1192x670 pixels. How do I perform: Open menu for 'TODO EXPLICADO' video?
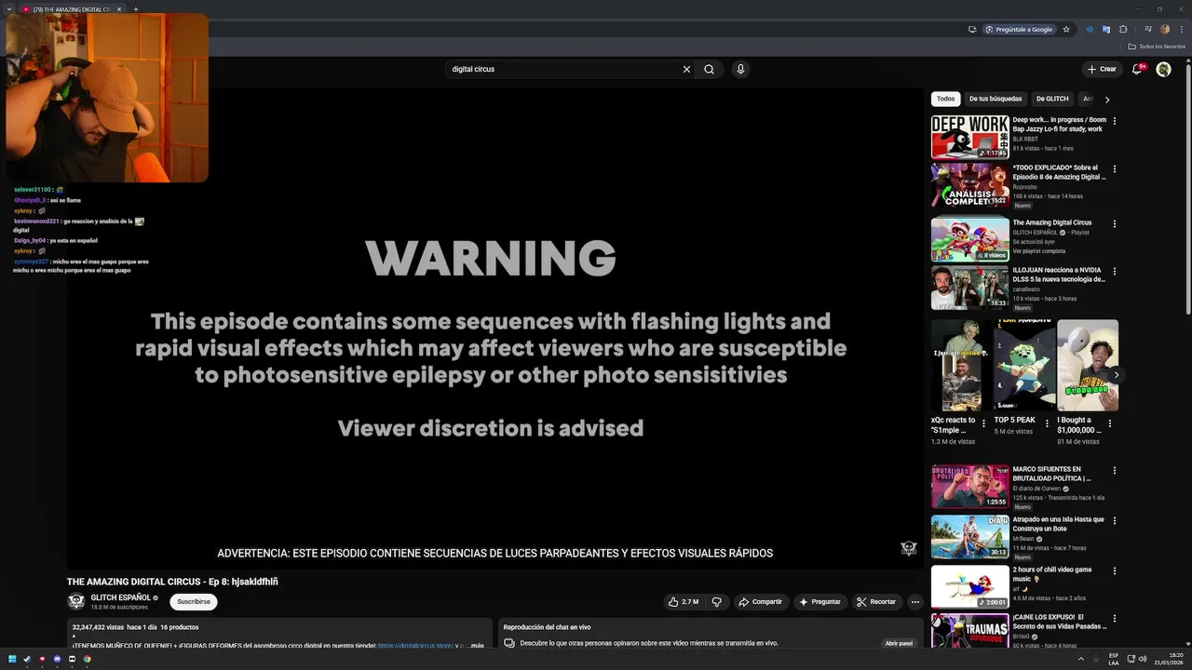[x=1115, y=169]
